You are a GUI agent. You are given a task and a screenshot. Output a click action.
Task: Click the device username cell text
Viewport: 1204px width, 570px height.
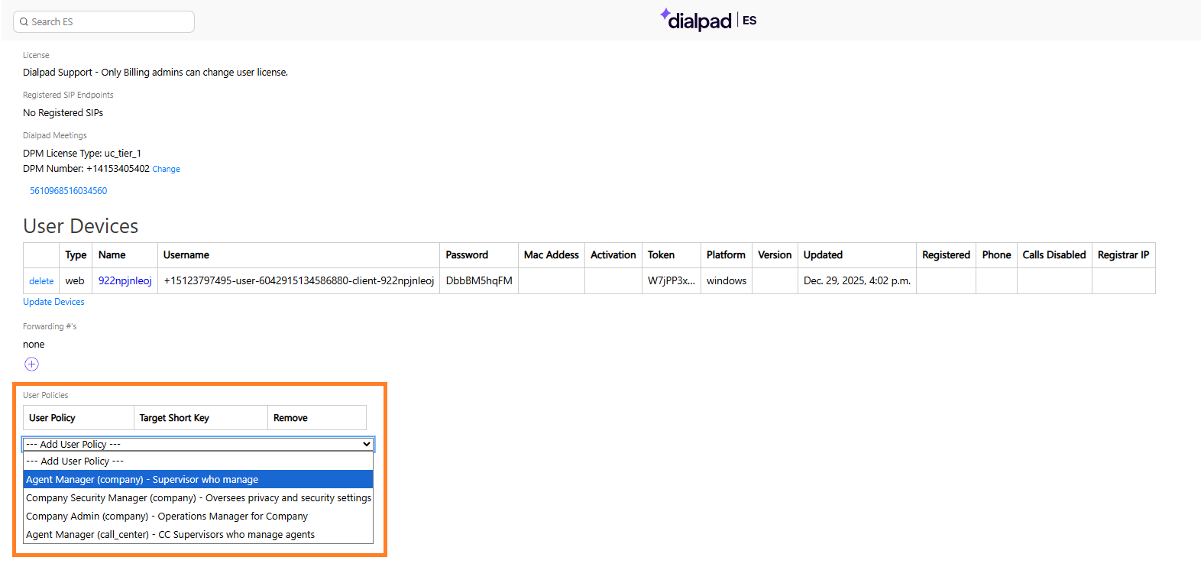[x=299, y=281]
